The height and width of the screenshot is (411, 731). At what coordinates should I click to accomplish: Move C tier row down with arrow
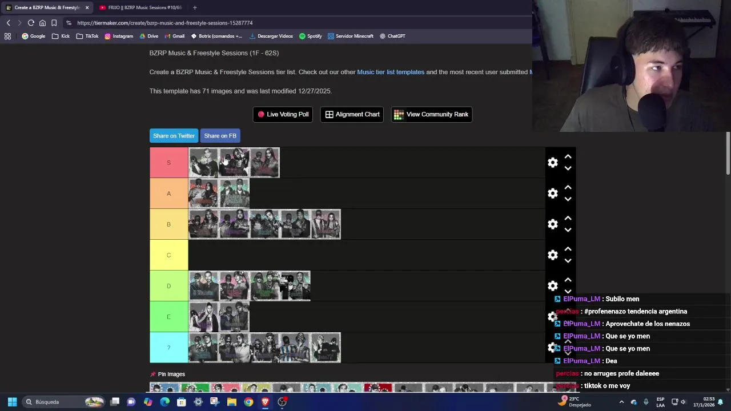pyautogui.click(x=568, y=261)
